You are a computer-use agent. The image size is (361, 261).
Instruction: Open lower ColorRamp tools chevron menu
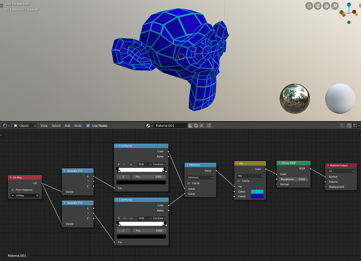point(131,219)
